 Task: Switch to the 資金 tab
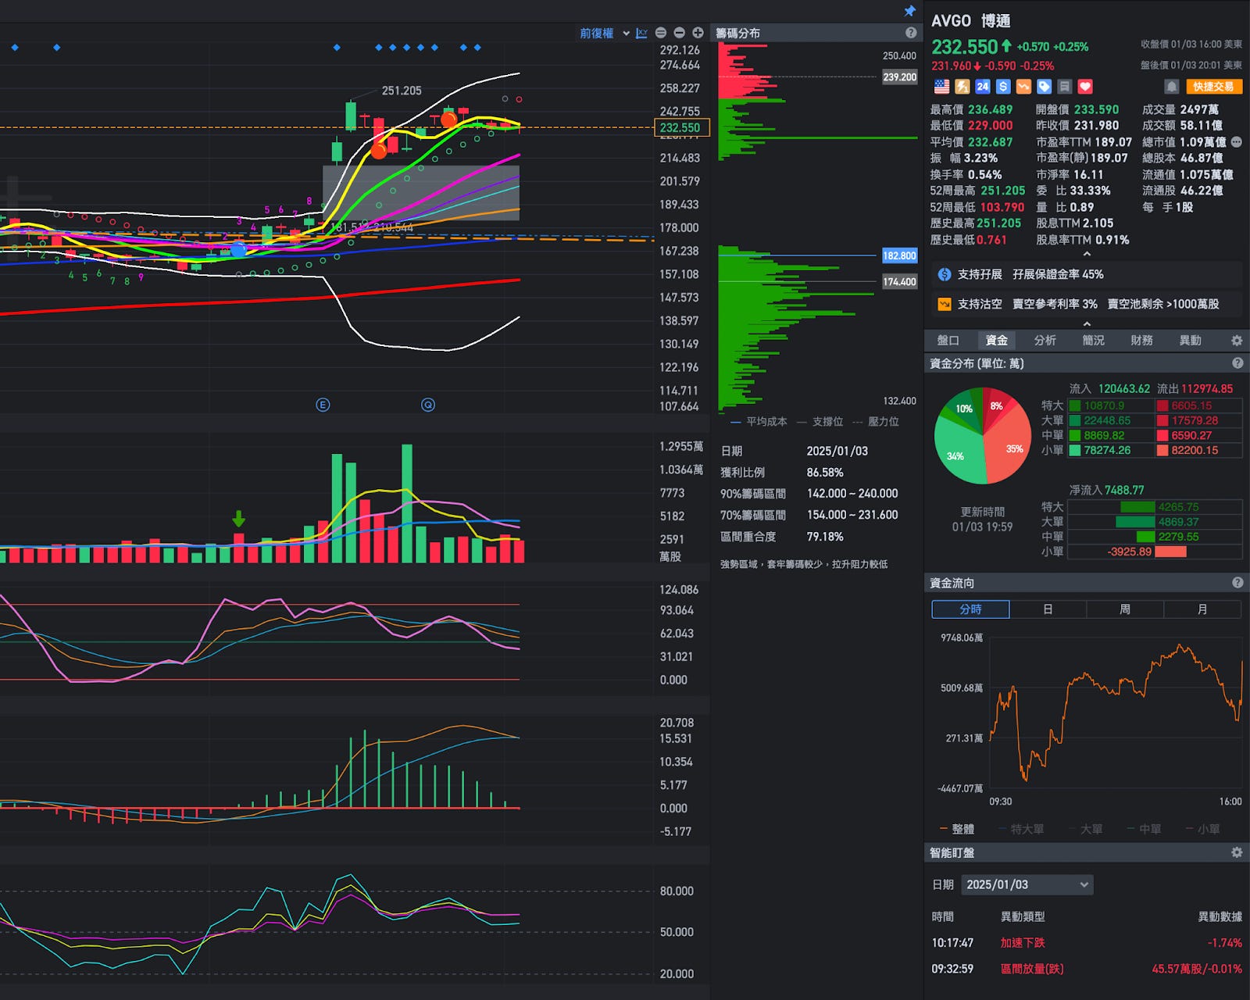tap(996, 341)
